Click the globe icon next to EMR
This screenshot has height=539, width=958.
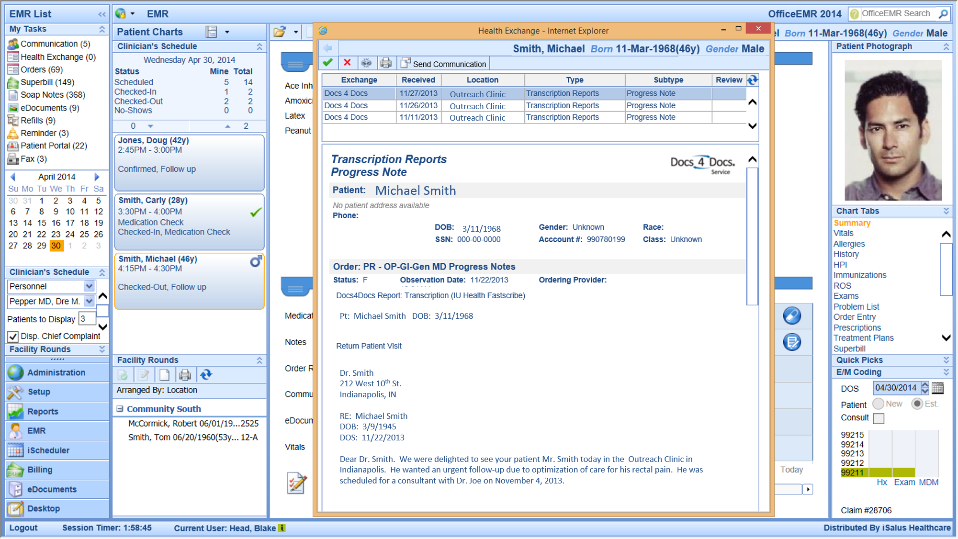(121, 13)
